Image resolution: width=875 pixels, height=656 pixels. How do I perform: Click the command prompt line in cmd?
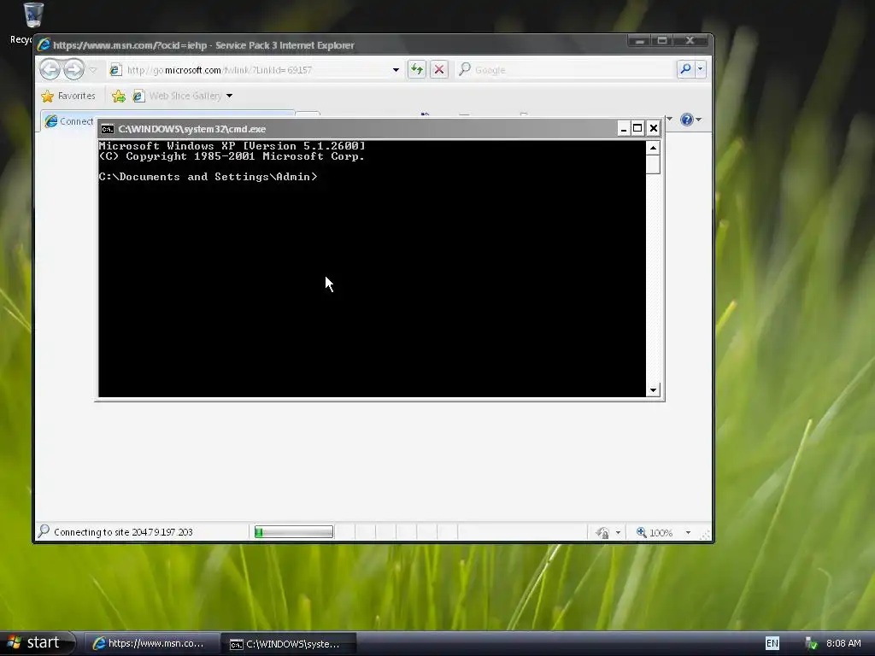coord(208,177)
